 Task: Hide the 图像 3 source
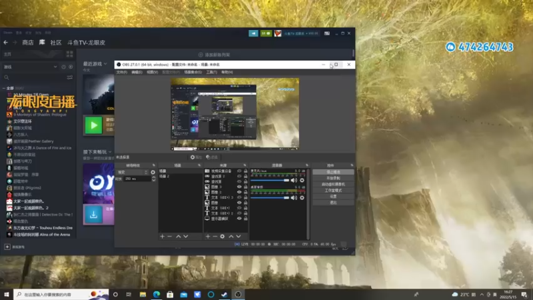pyautogui.click(x=239, y=187)
